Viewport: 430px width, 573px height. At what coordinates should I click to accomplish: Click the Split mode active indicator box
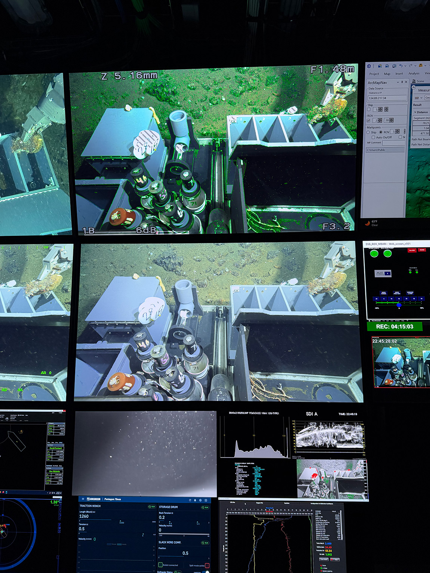[x=207, y=566]
